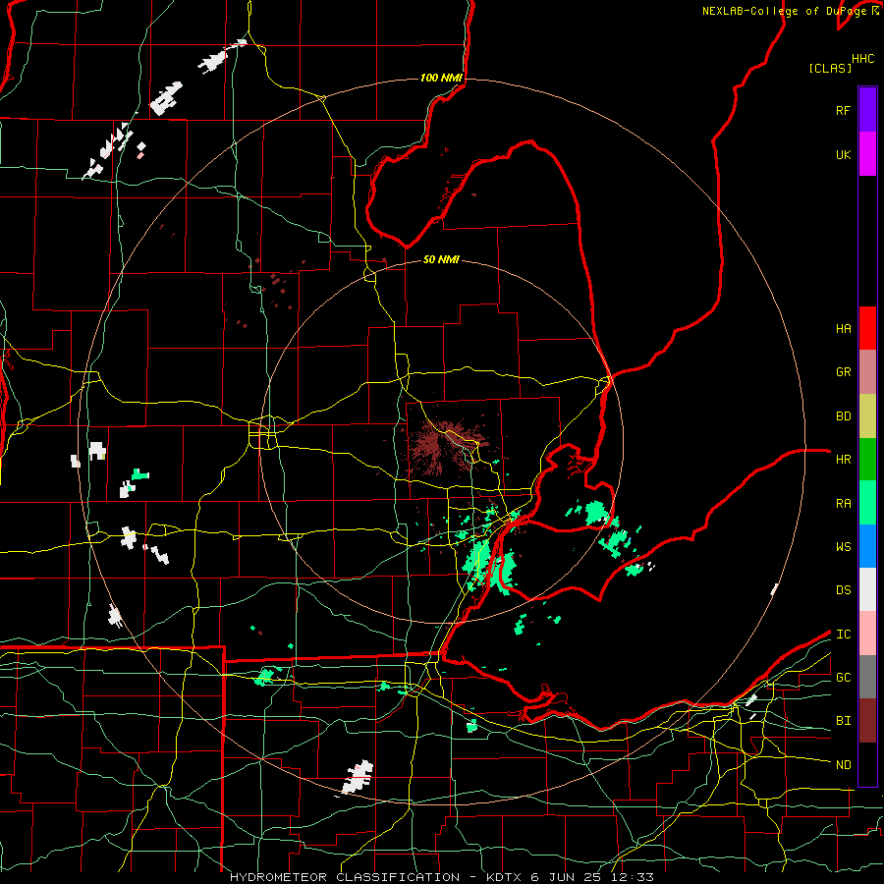This screenshot has width=884, height=884.
Task: Click the 100 NMI range ring label
Action: click(x=441, y=78)
